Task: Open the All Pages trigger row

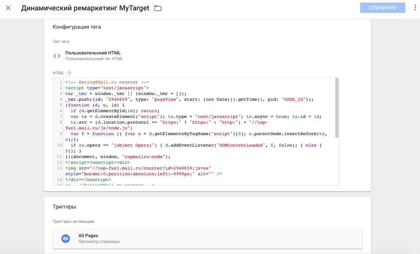Action: point(207,239)
